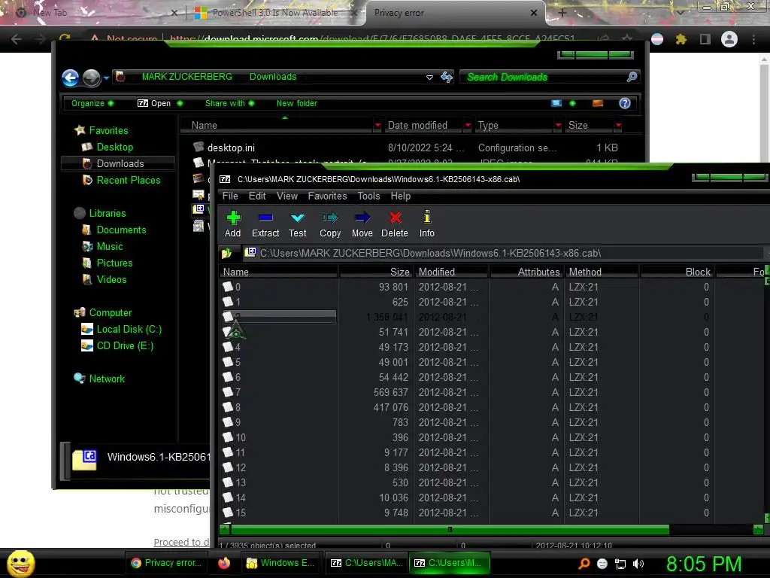
Task: Click the Chrome back arrow
Action: (17, 39)
